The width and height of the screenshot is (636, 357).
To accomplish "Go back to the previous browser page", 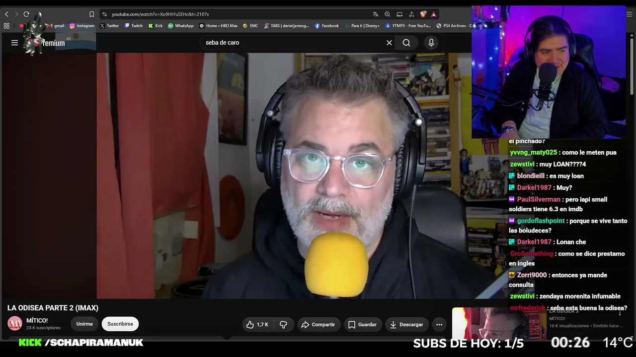I will coord(6,14).
